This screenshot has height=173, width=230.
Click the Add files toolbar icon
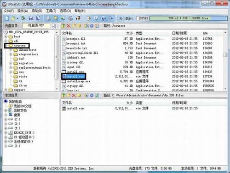coord(89,18)
